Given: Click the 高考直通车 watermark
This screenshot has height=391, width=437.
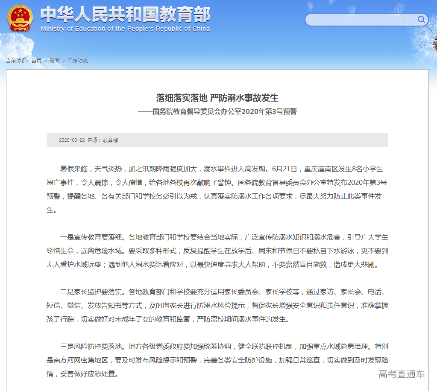Looking at the screenshot, I should pos(401,374).
